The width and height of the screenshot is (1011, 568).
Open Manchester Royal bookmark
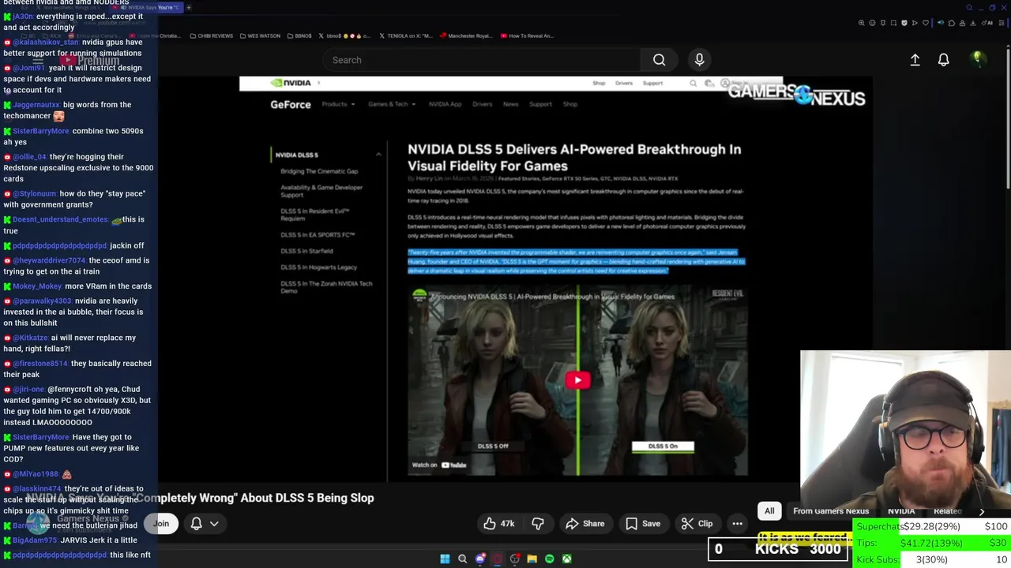tap(466, 35)
